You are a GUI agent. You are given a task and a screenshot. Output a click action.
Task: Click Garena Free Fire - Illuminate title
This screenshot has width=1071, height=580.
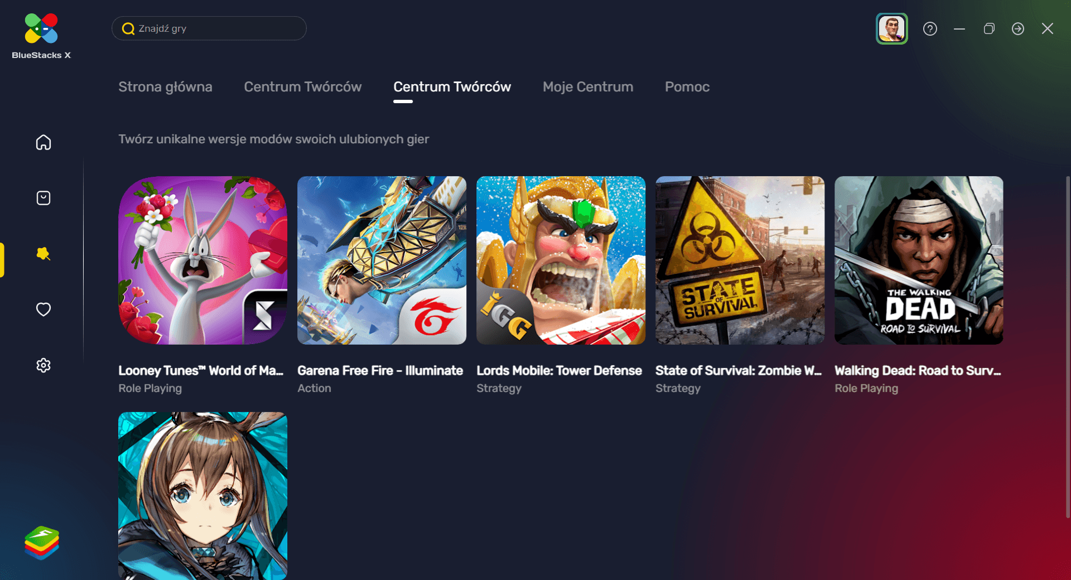(380, 371)
